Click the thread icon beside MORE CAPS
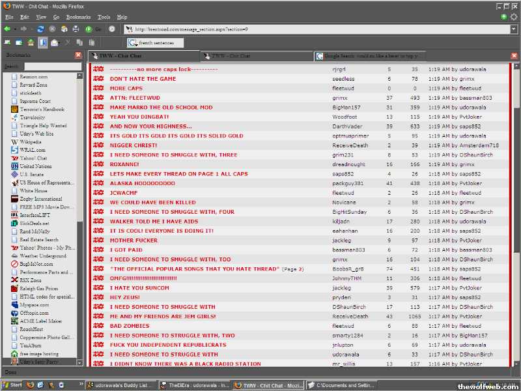 click(99, 88)
